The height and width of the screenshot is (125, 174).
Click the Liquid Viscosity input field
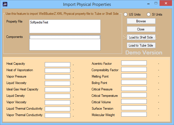click(x=58, y=83)
